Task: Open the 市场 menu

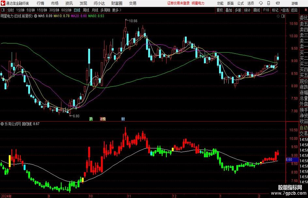Action: (55, 3)
